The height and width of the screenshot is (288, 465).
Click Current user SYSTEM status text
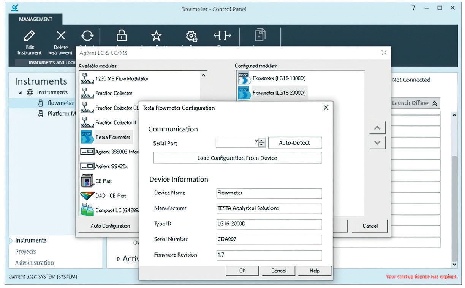click(43, 277)
